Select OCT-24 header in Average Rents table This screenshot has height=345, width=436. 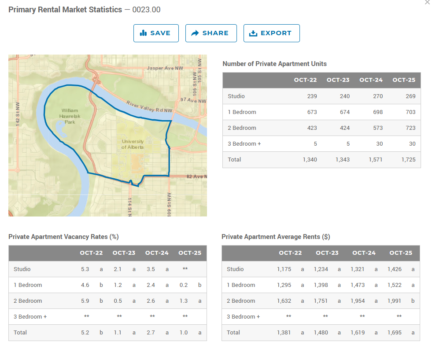[x=364, y=253]
